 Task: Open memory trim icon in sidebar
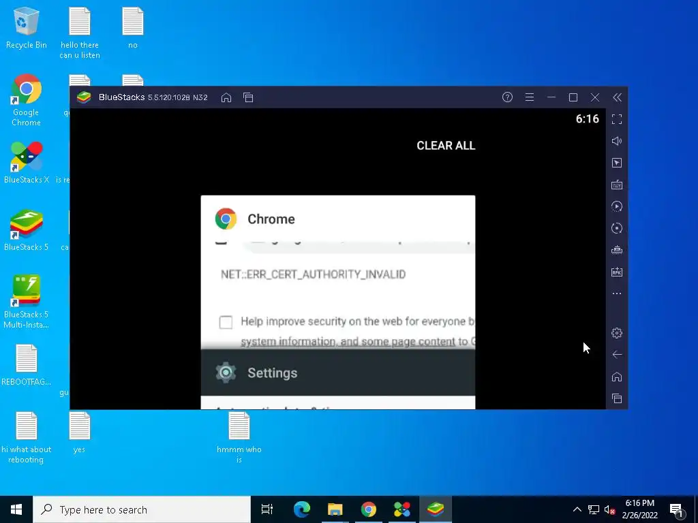(616, 250)
